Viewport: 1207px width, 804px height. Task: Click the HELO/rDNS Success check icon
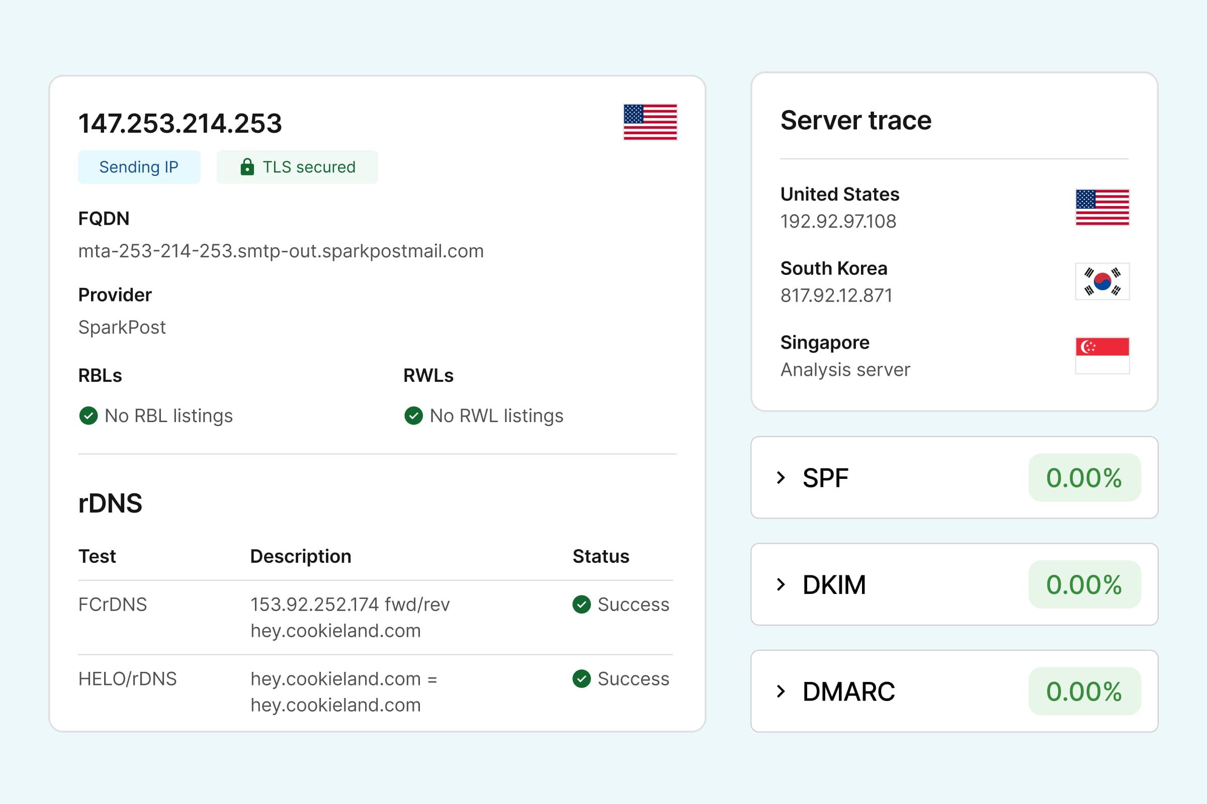point(581,679)
